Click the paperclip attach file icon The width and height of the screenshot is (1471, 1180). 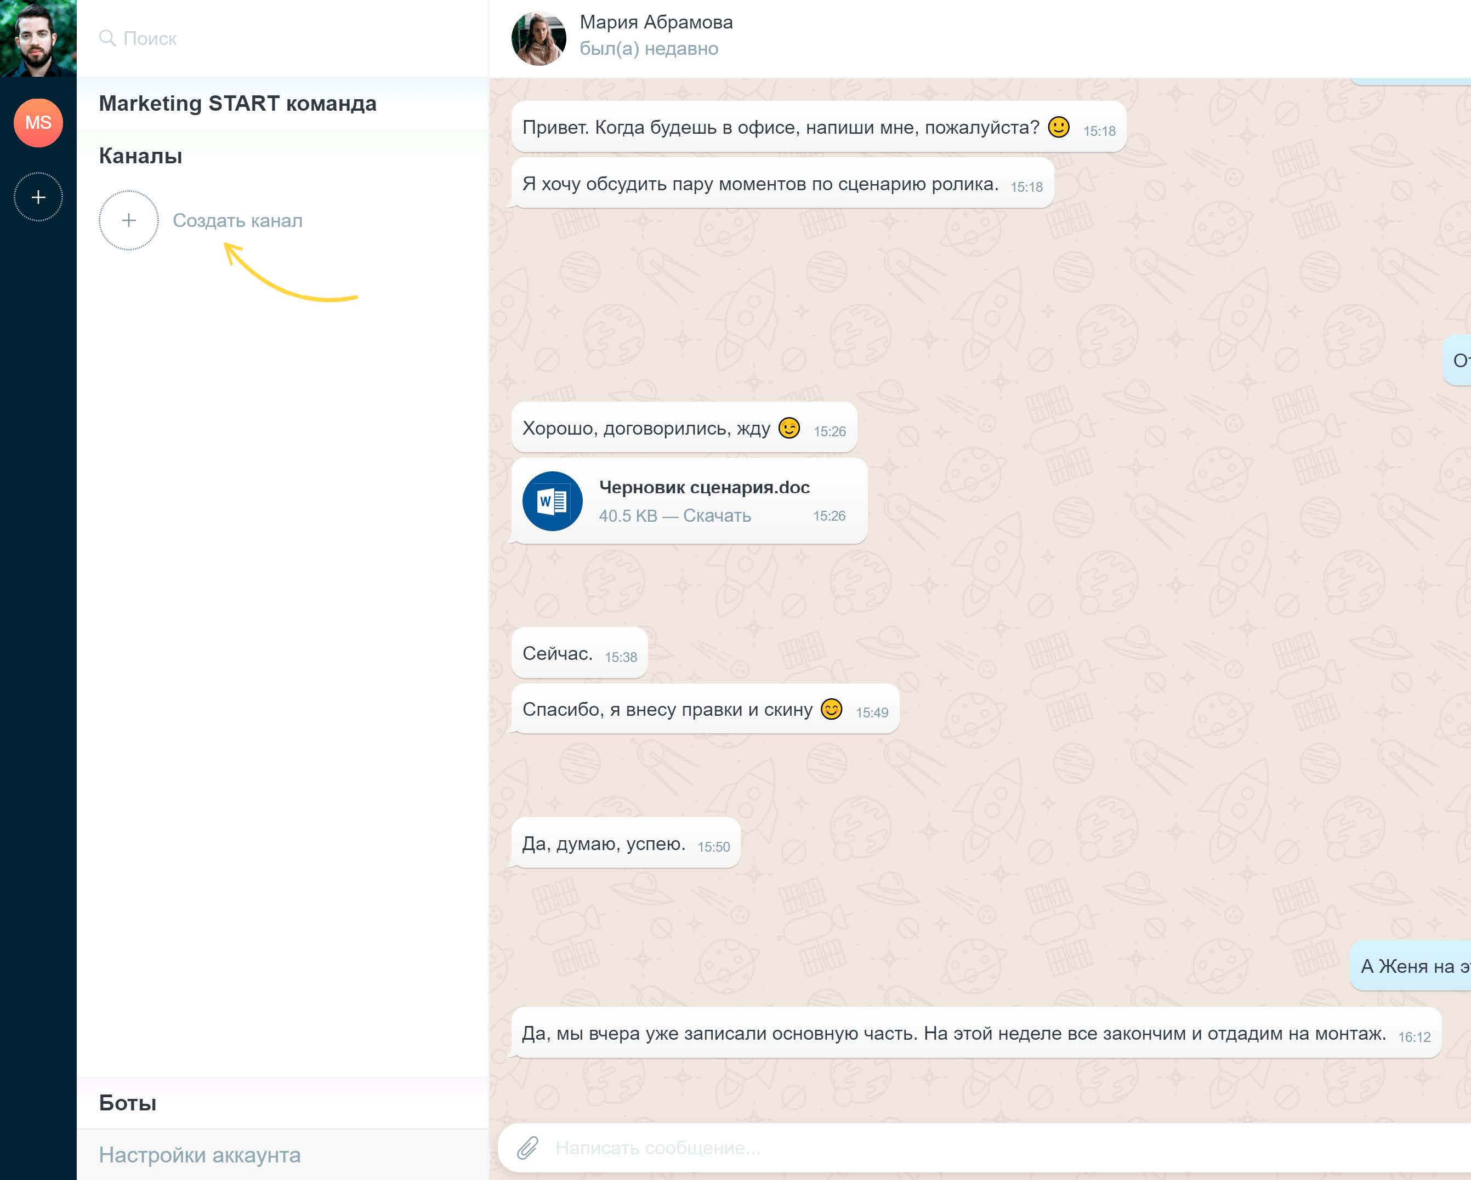[x=527, y=1148]
